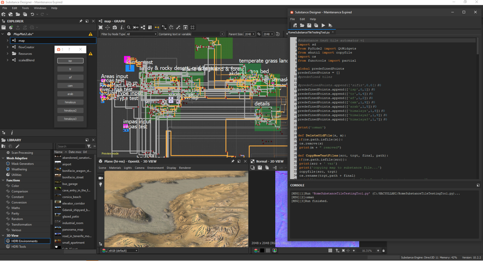Open Filter by Node Type dropdown
483x261 pixels.
(142, 34)
